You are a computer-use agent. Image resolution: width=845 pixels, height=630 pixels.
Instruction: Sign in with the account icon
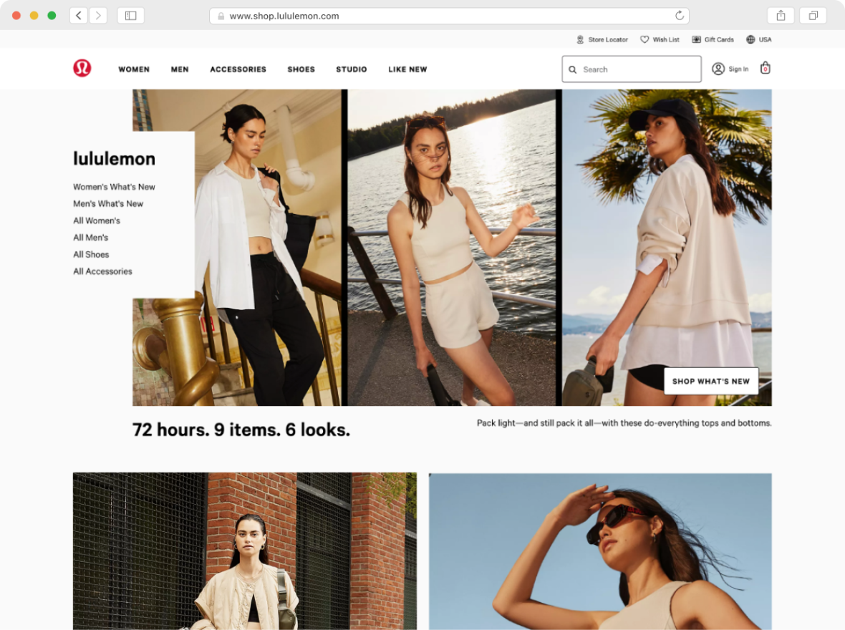(x=718, y=68)
